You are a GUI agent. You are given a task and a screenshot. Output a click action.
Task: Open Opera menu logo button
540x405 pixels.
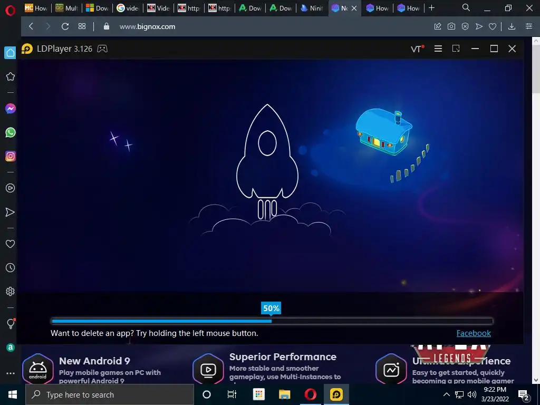tap(11, 11)
